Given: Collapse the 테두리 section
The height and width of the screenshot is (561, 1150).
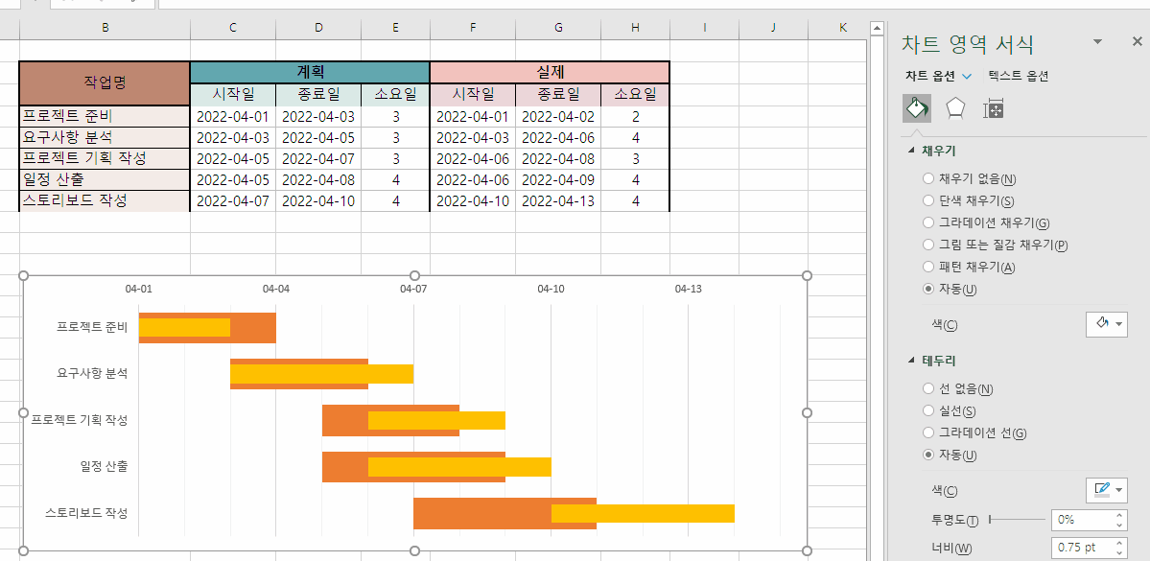Looking at the screenshot, I should pyautogui.click(x=911, y=360).
